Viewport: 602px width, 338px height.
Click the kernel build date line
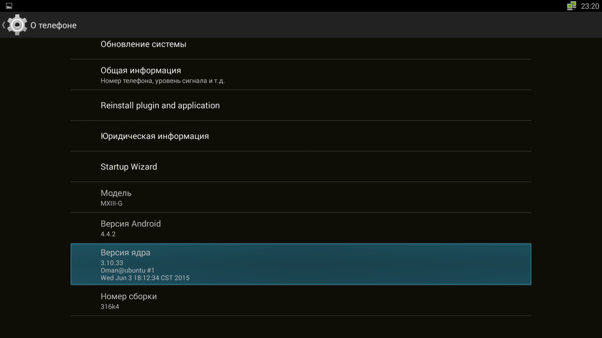(x=145, y=278)
